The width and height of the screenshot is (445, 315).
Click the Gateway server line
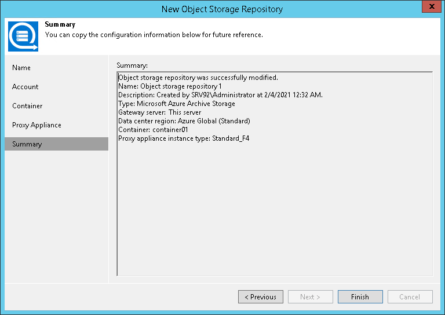160,112
